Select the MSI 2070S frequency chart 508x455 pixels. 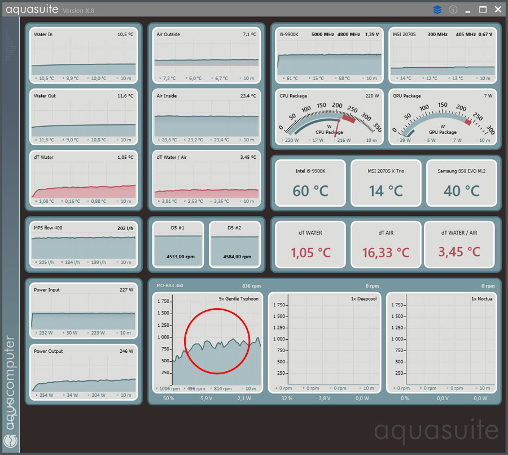443,55
